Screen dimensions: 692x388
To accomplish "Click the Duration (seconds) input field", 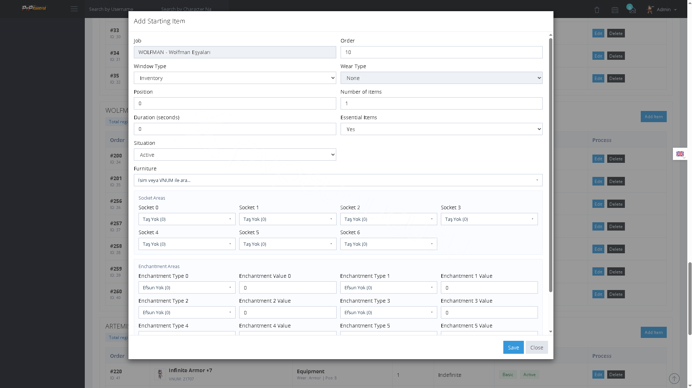I will (235, 129).
